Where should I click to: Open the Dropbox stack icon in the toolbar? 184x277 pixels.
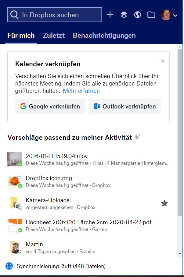[124, 14]
